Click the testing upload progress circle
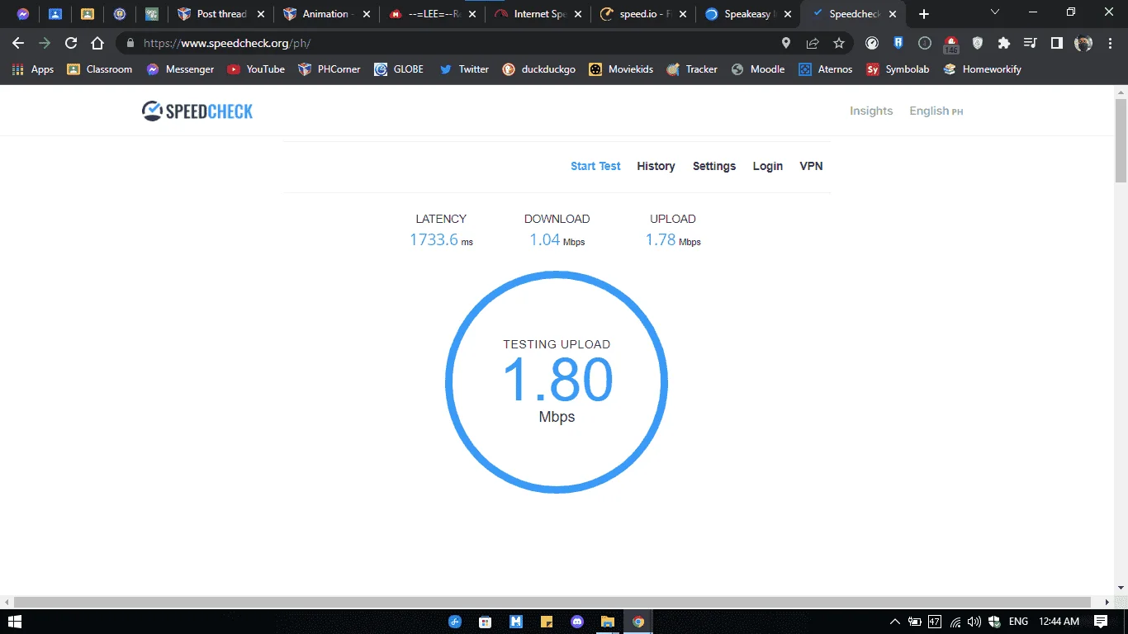 tap(557, 382)
